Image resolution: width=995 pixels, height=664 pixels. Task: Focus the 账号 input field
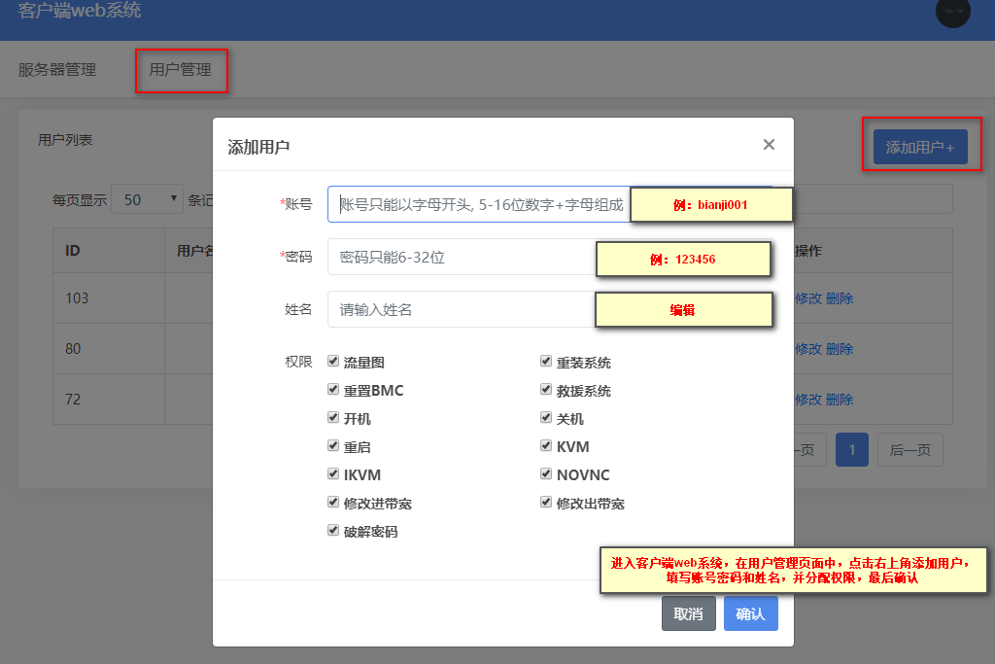[x=479, y=204]
